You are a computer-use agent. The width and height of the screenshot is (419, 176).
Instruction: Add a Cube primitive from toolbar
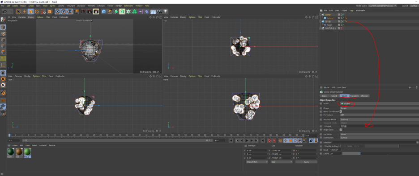[104, 12]
